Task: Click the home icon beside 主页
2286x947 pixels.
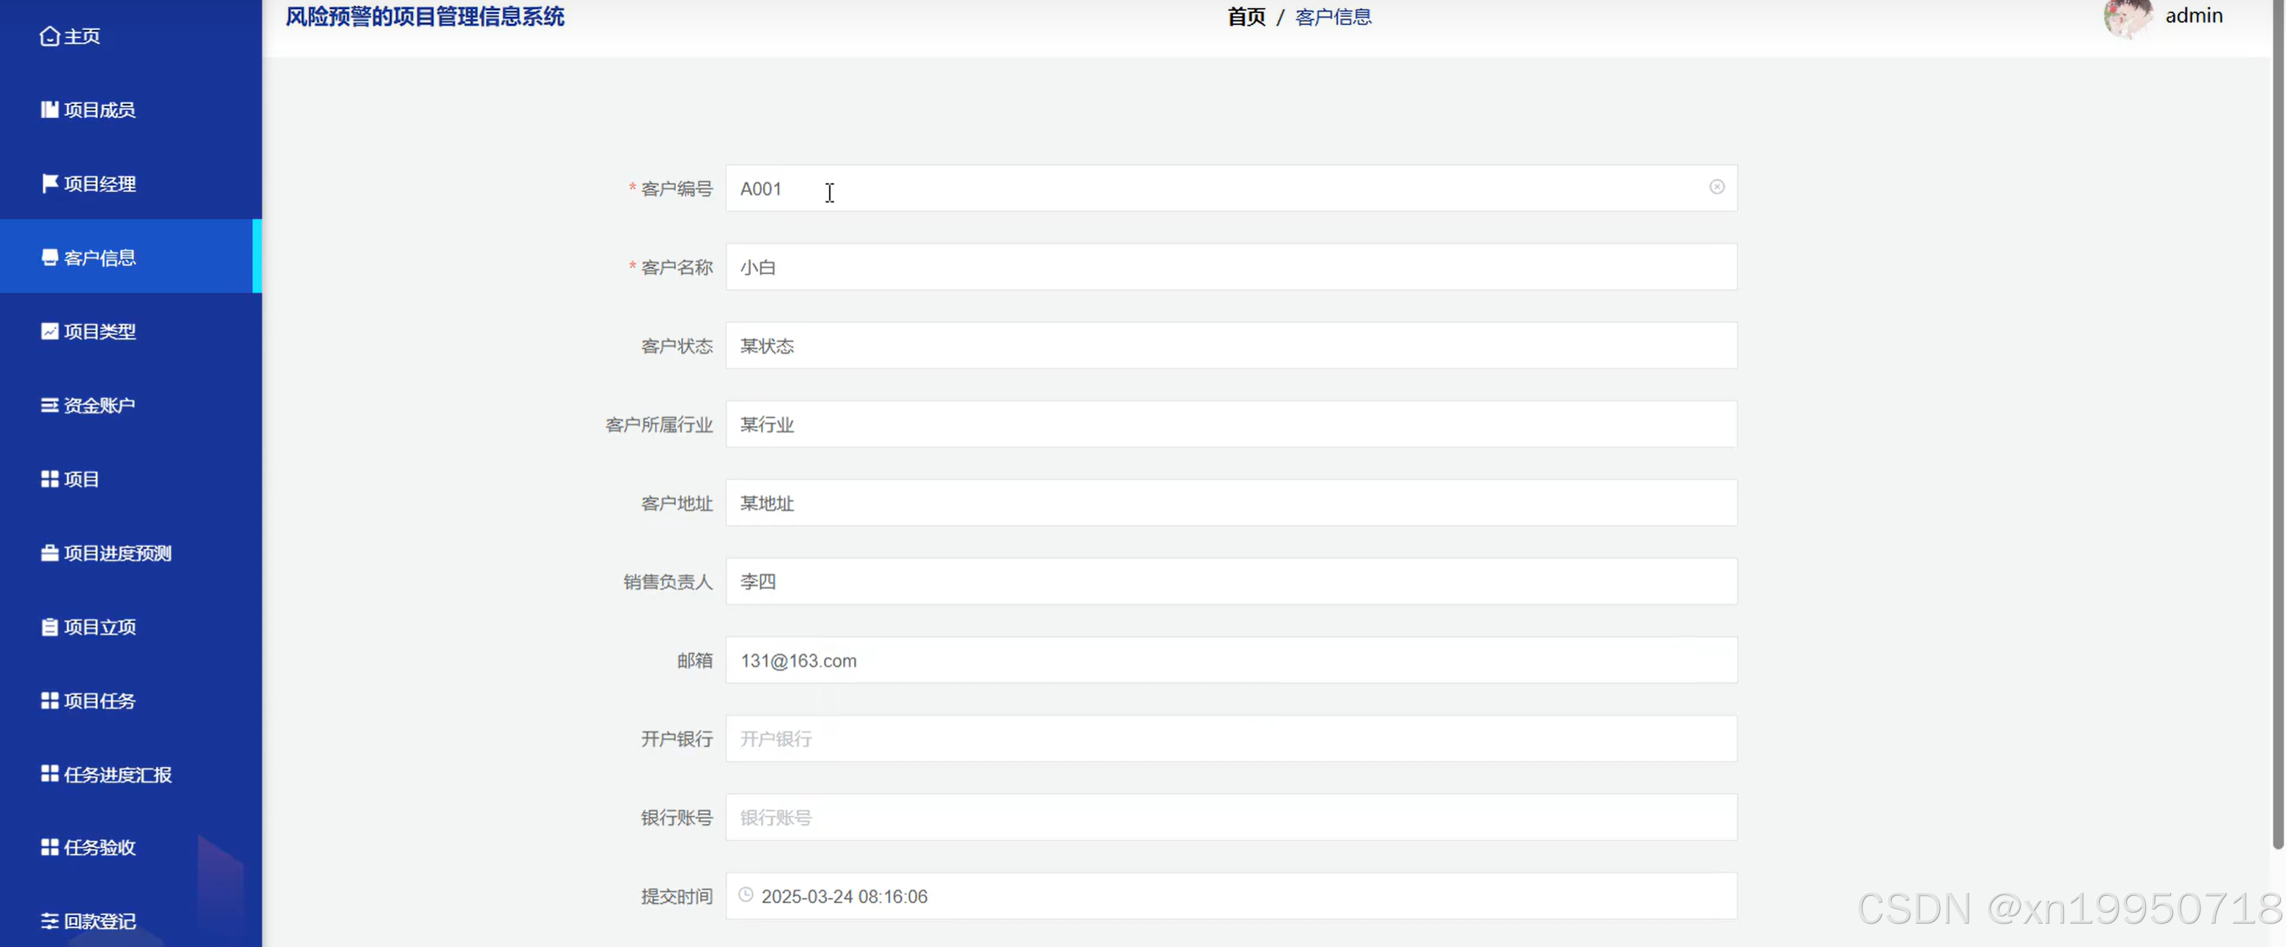Action: coord(50,37)
